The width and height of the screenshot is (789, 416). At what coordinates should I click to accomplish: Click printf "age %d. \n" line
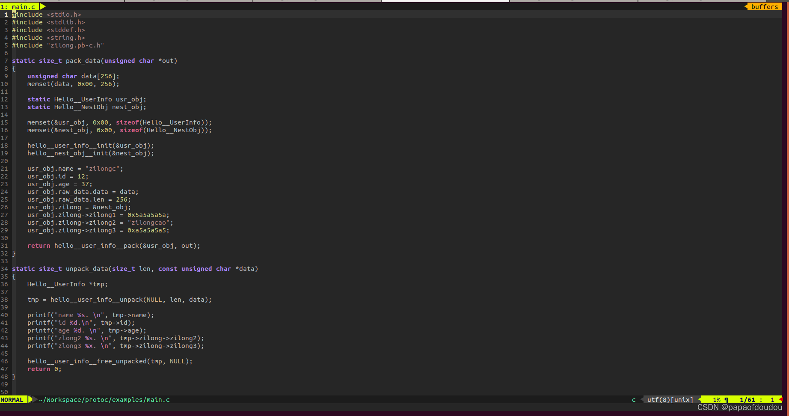[87, 330]
